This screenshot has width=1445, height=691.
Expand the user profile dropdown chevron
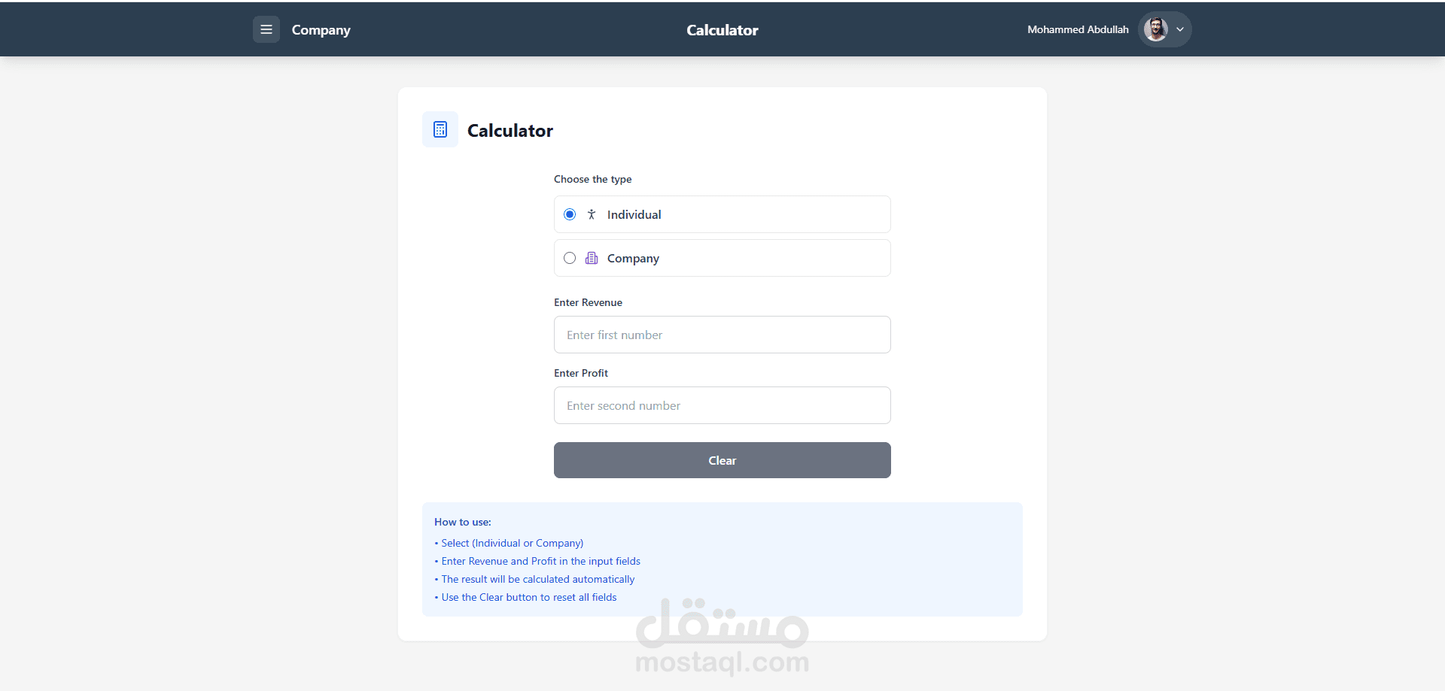coord(1180,29)
